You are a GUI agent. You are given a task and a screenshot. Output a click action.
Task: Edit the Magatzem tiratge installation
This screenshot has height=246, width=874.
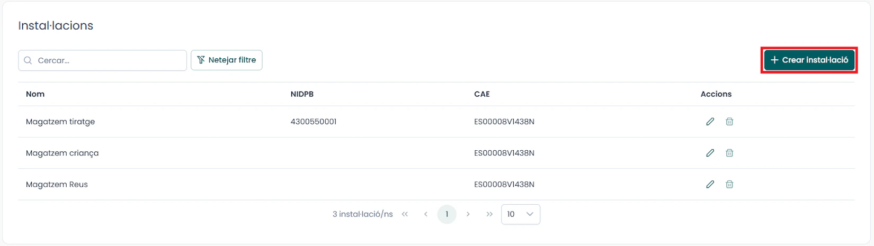pyautogui.click(x=710, y=122)
